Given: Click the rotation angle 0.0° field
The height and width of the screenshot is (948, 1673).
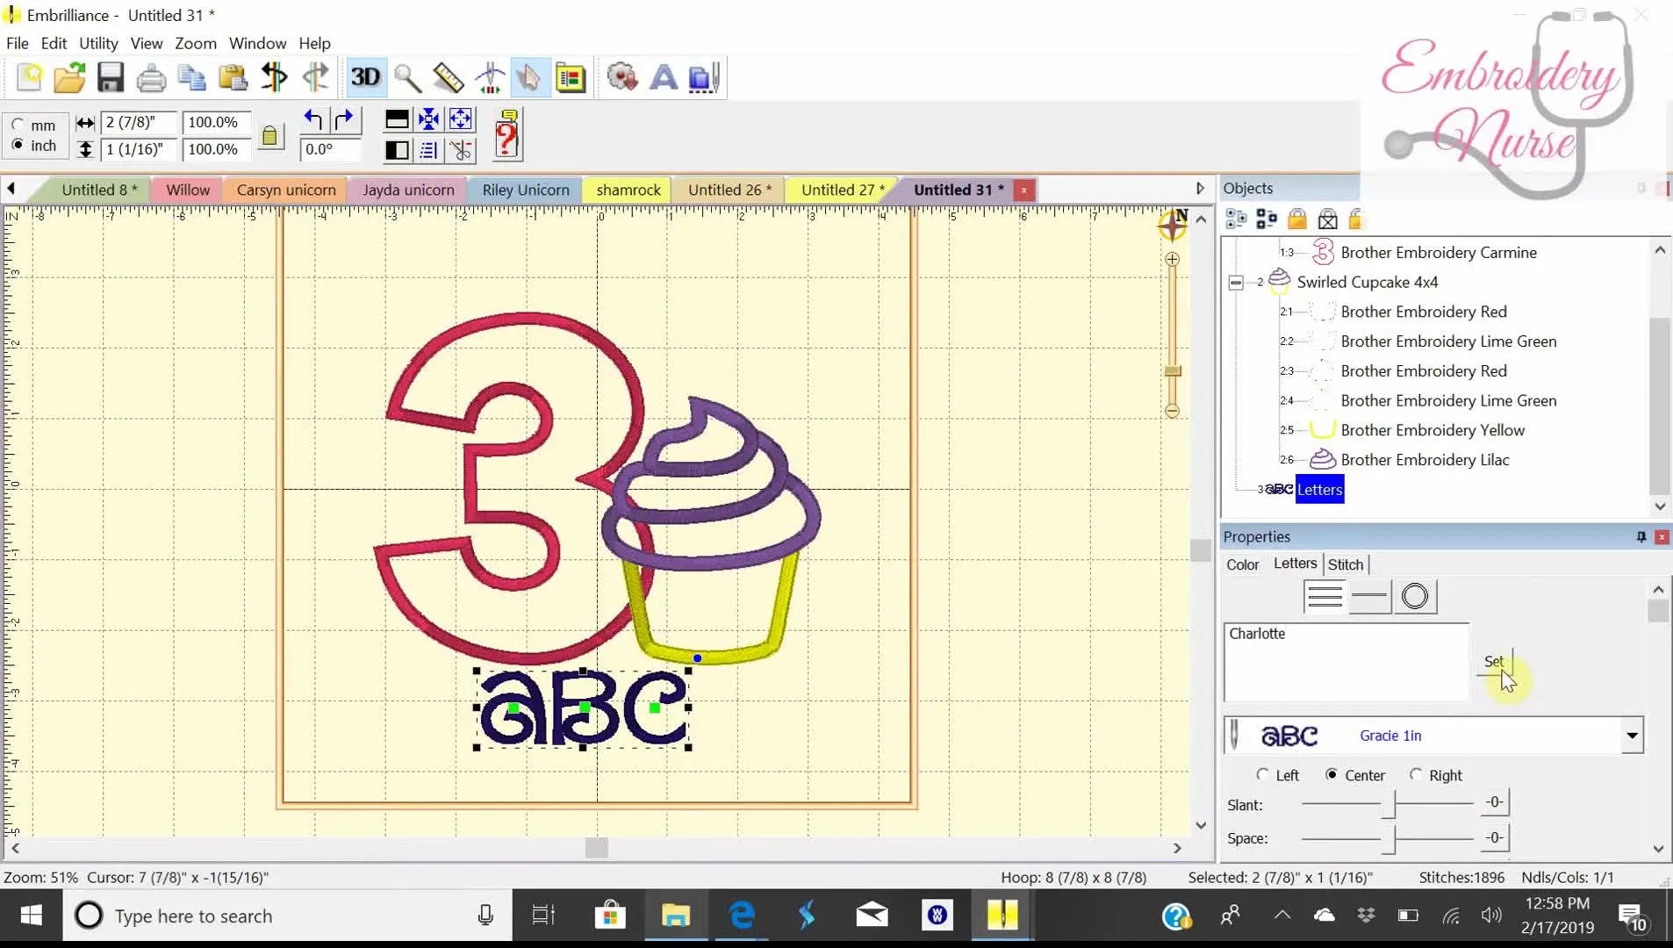Looking at the screenshot, I should [330, 149].
